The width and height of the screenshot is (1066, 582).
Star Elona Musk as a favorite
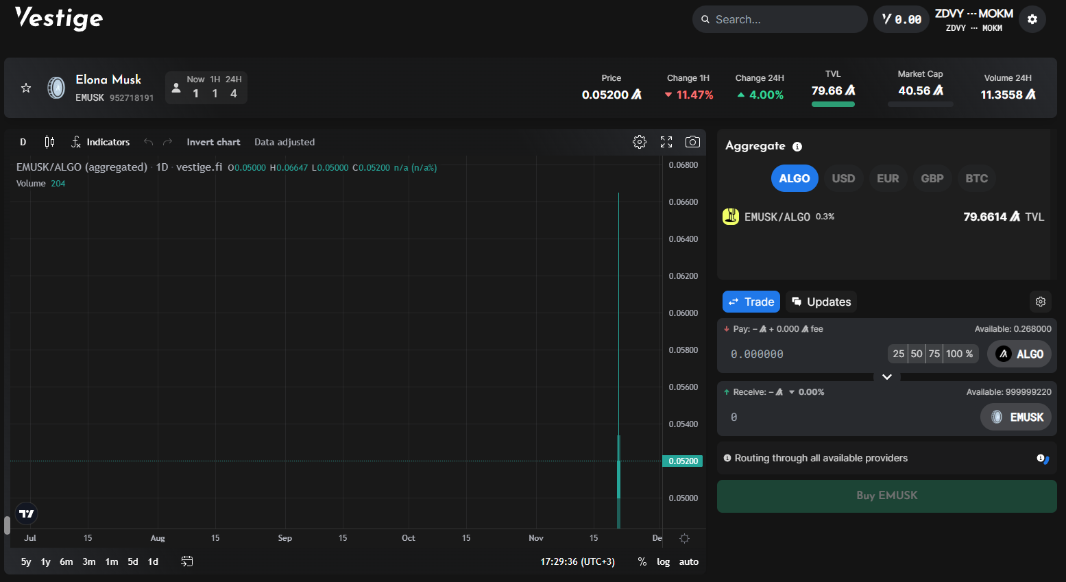click(x=26, y=88)
